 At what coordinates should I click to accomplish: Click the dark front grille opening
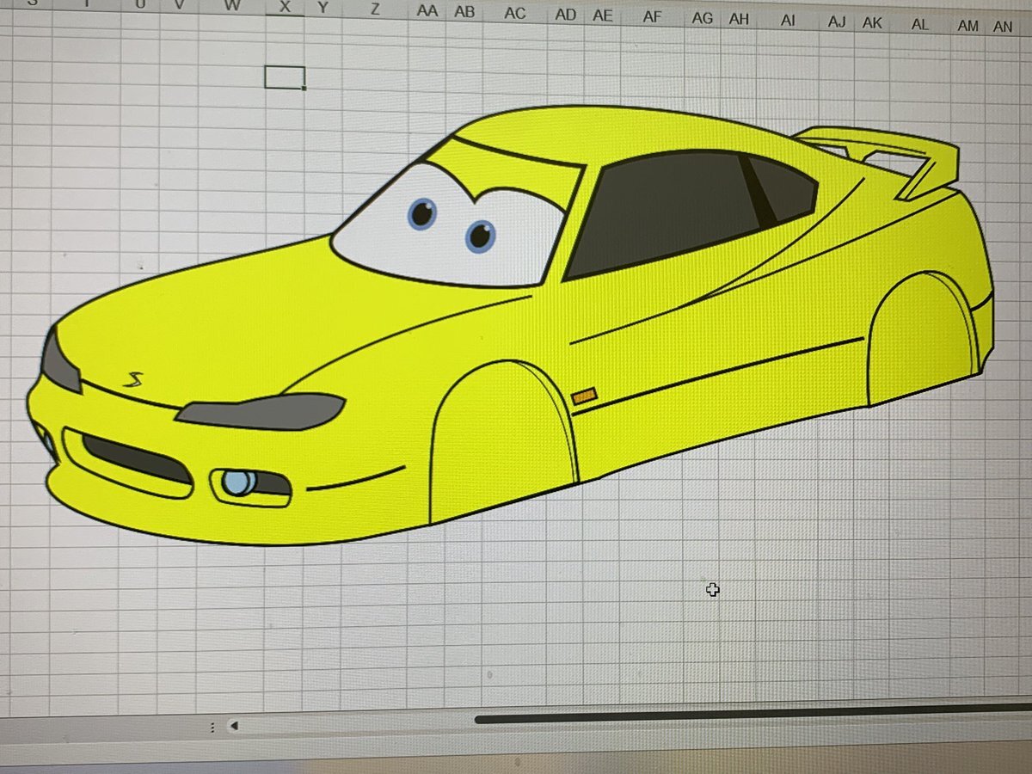click(x=136, y=458)
